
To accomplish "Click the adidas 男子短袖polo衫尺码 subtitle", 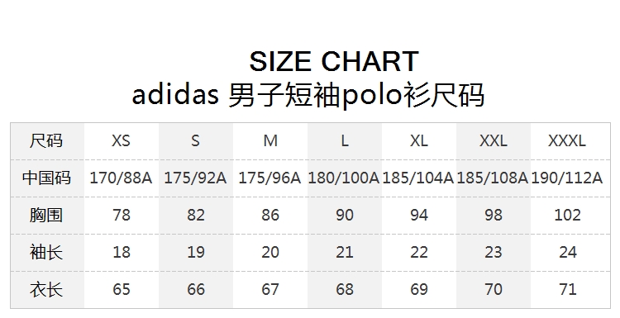I will coord(308,96).
